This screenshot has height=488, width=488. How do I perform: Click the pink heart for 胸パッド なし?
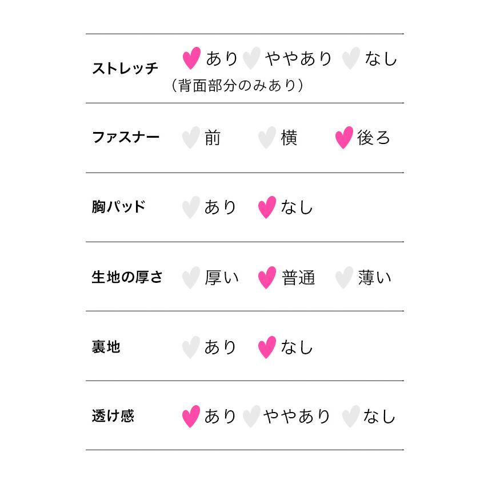click(x=267, y=207)
